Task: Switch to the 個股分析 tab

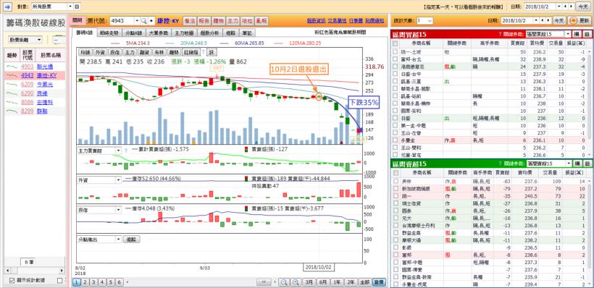Action: coord(210,33)
